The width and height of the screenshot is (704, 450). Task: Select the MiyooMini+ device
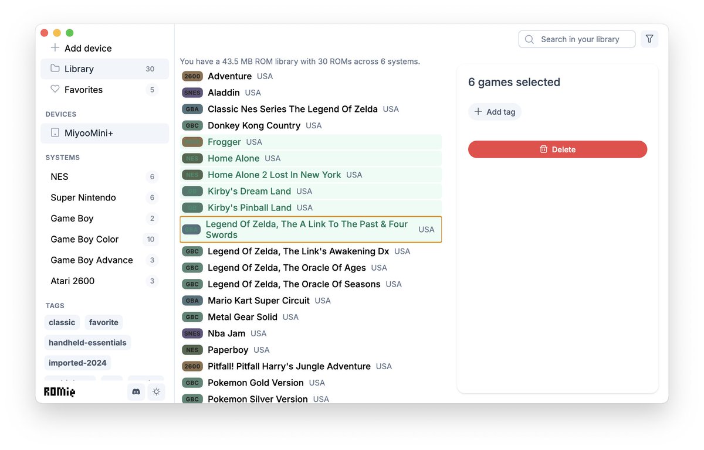click(x=104, y=133)
